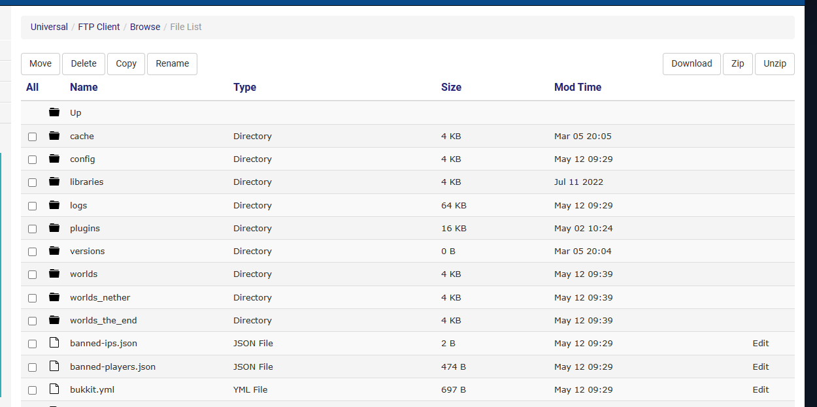Open the Browse breadcrumb link

[145, 27]
